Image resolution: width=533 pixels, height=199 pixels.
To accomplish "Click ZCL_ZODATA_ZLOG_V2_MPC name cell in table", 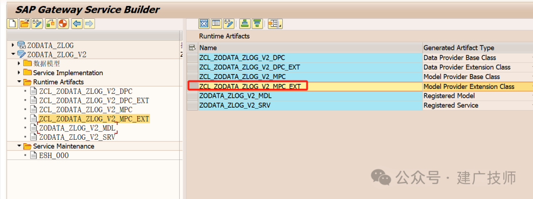I will pos(310,77).
